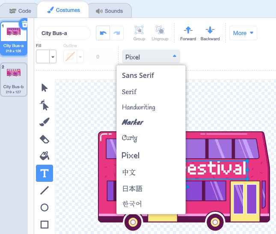Click the costume name field City Bus-a
Image resolution: width=276 pixels, height=234 pixels.
tap(63, 33)
